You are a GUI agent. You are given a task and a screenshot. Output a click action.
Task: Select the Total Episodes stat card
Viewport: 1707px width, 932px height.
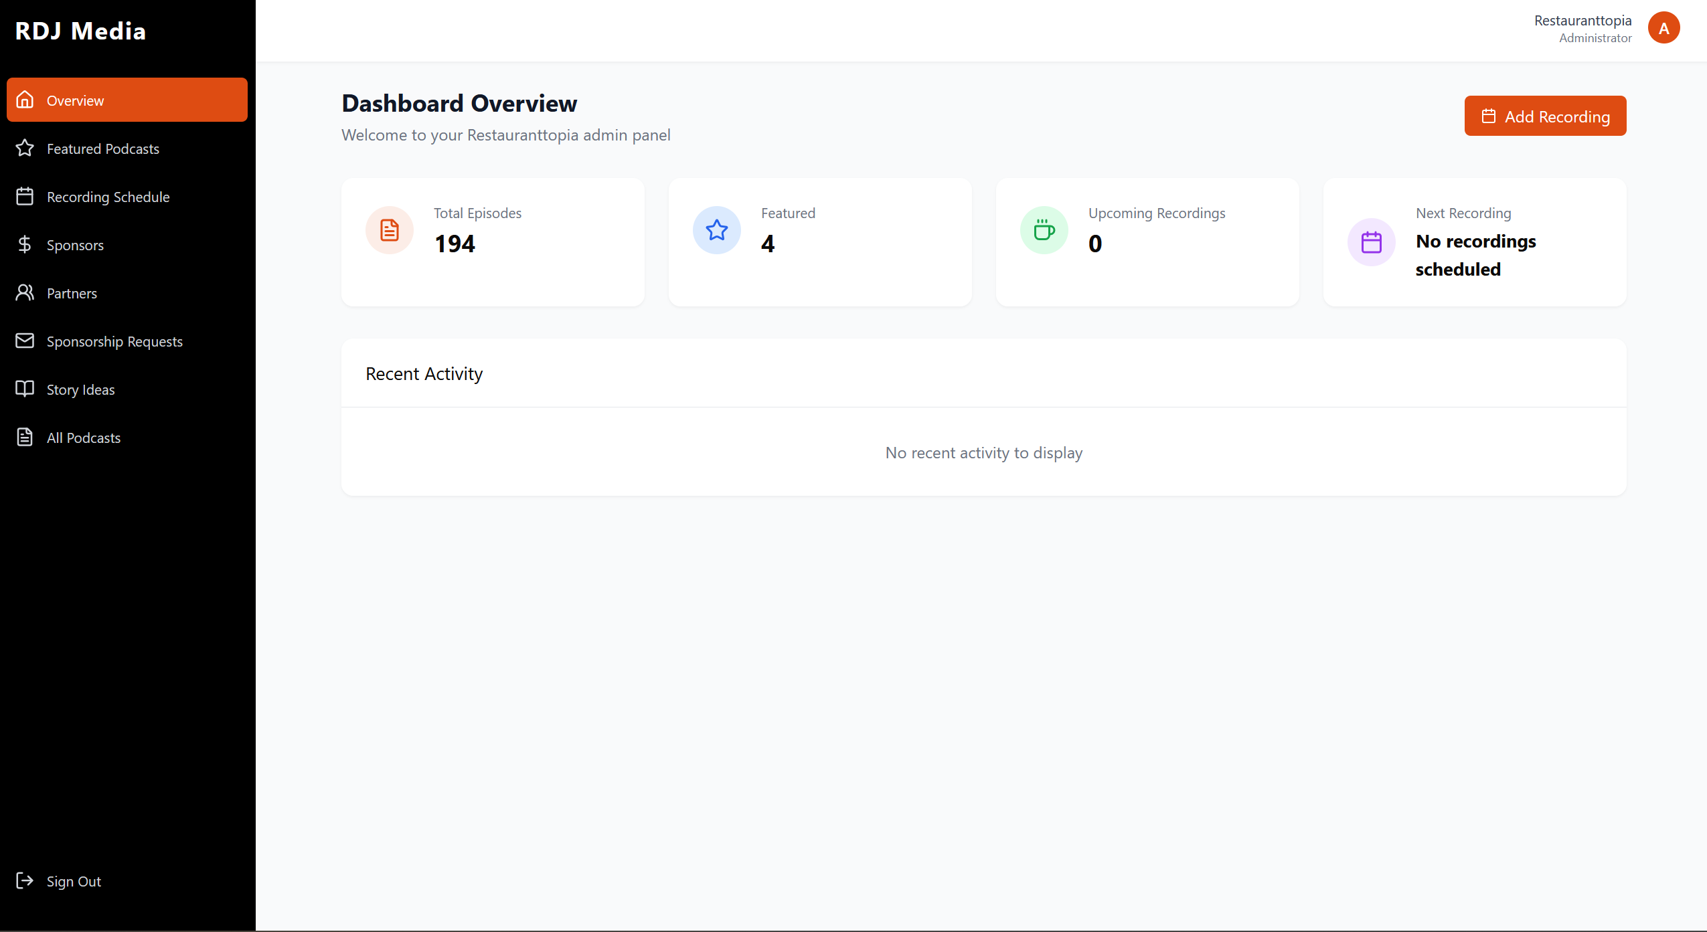point(492,242)
